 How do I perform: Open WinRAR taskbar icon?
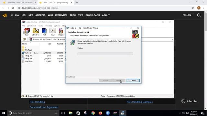point(115,113)
